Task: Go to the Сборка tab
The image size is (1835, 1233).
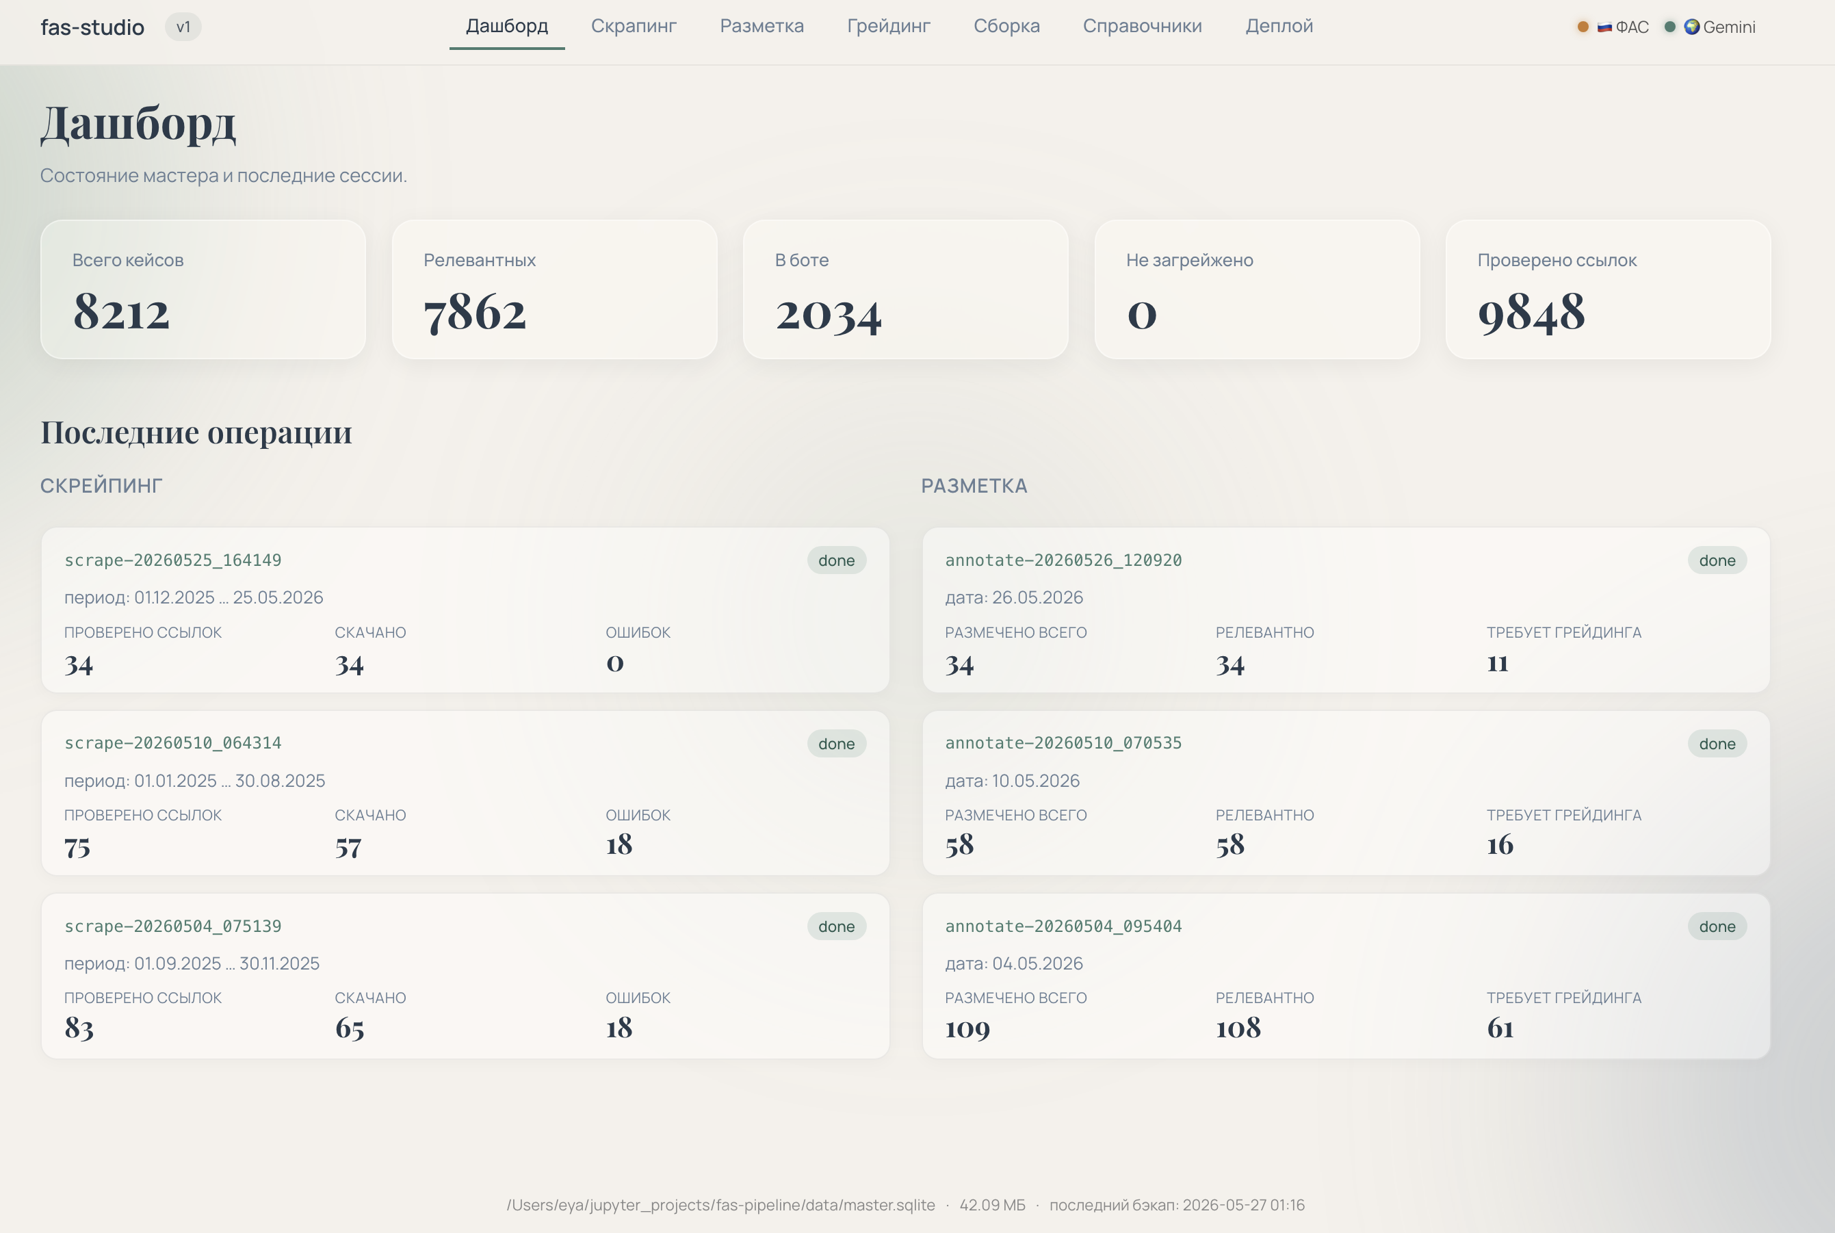Action: 1006,26
